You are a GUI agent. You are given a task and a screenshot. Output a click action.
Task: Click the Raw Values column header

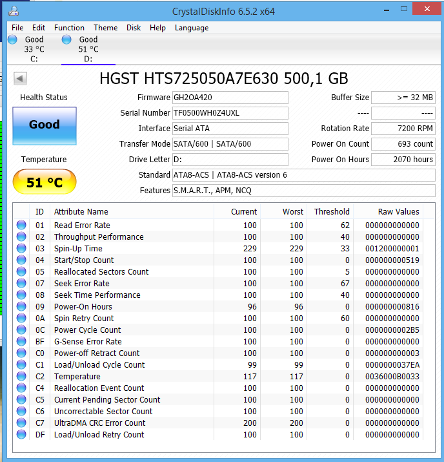click(388, 211)
